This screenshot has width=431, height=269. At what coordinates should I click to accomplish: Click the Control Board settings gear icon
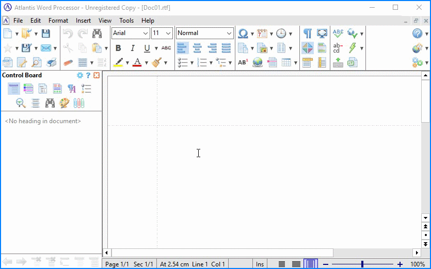(x=79, y=75)
